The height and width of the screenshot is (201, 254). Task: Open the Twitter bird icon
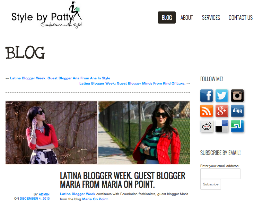pos(222,96)
